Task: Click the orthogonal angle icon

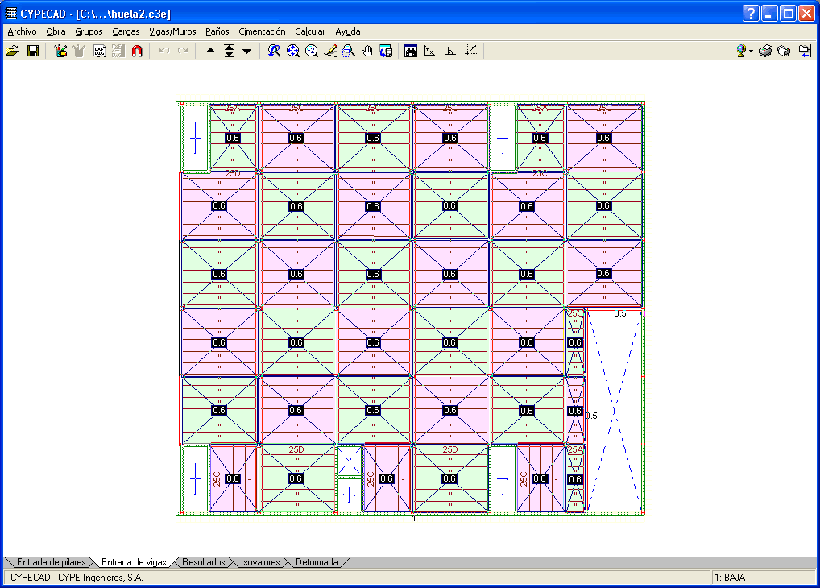Action: pos(449,51)
